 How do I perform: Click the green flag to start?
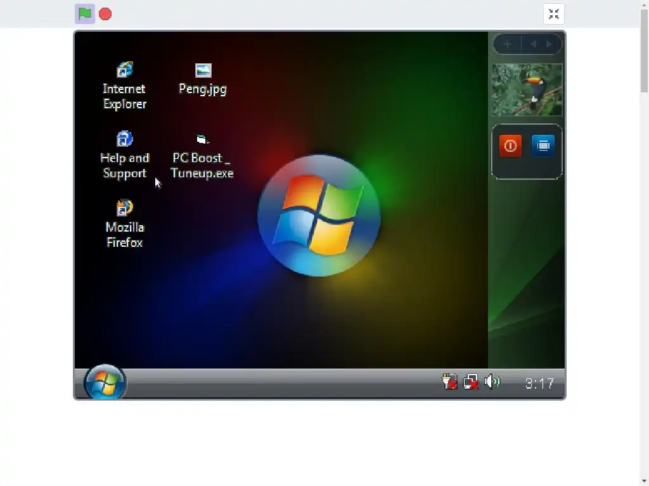tap(85, 14)
